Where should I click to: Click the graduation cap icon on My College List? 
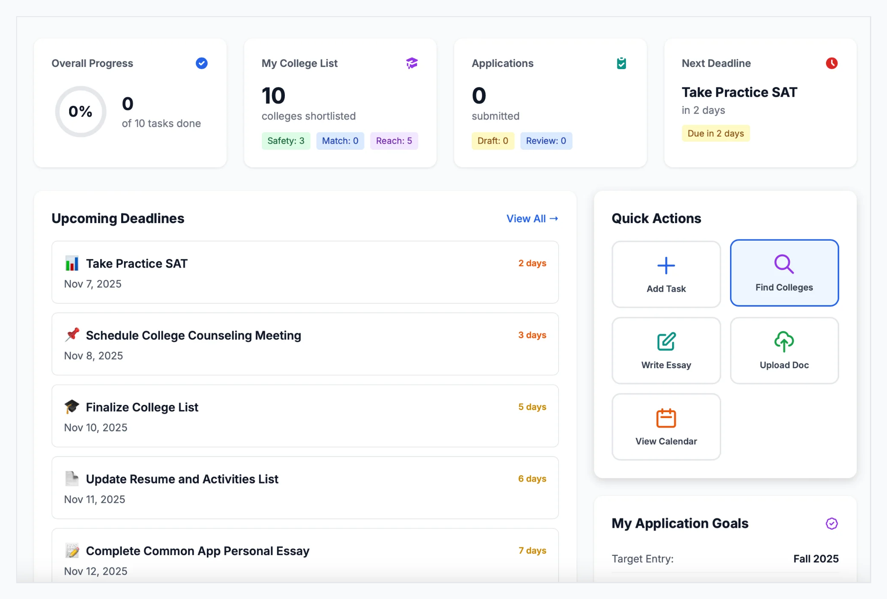411,63
